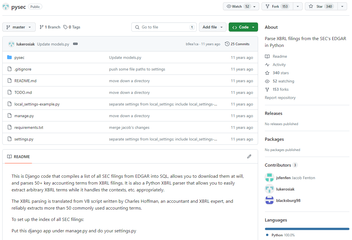This screenshot has width=352, height=240.
Task: Toggle Star on the repository
Action: [x=321, y=6]
